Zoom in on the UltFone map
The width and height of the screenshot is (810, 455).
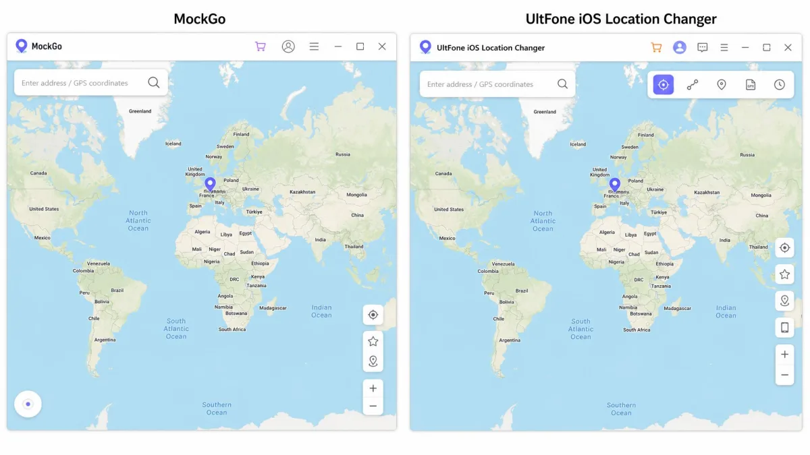(784, 355)
